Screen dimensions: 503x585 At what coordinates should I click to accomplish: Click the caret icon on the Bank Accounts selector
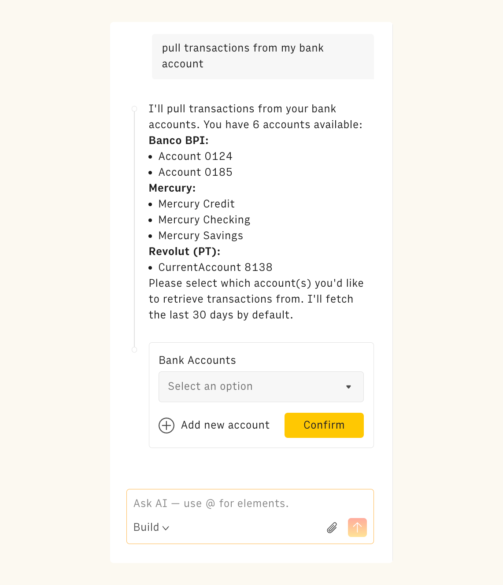(x=348, y=386)
